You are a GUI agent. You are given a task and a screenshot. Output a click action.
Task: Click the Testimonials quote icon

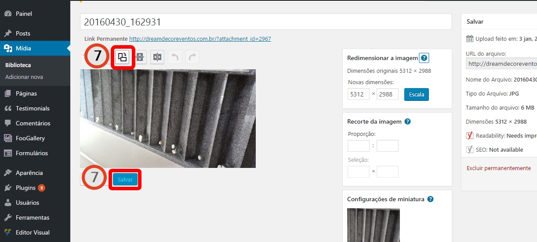(x=8, y=108)
